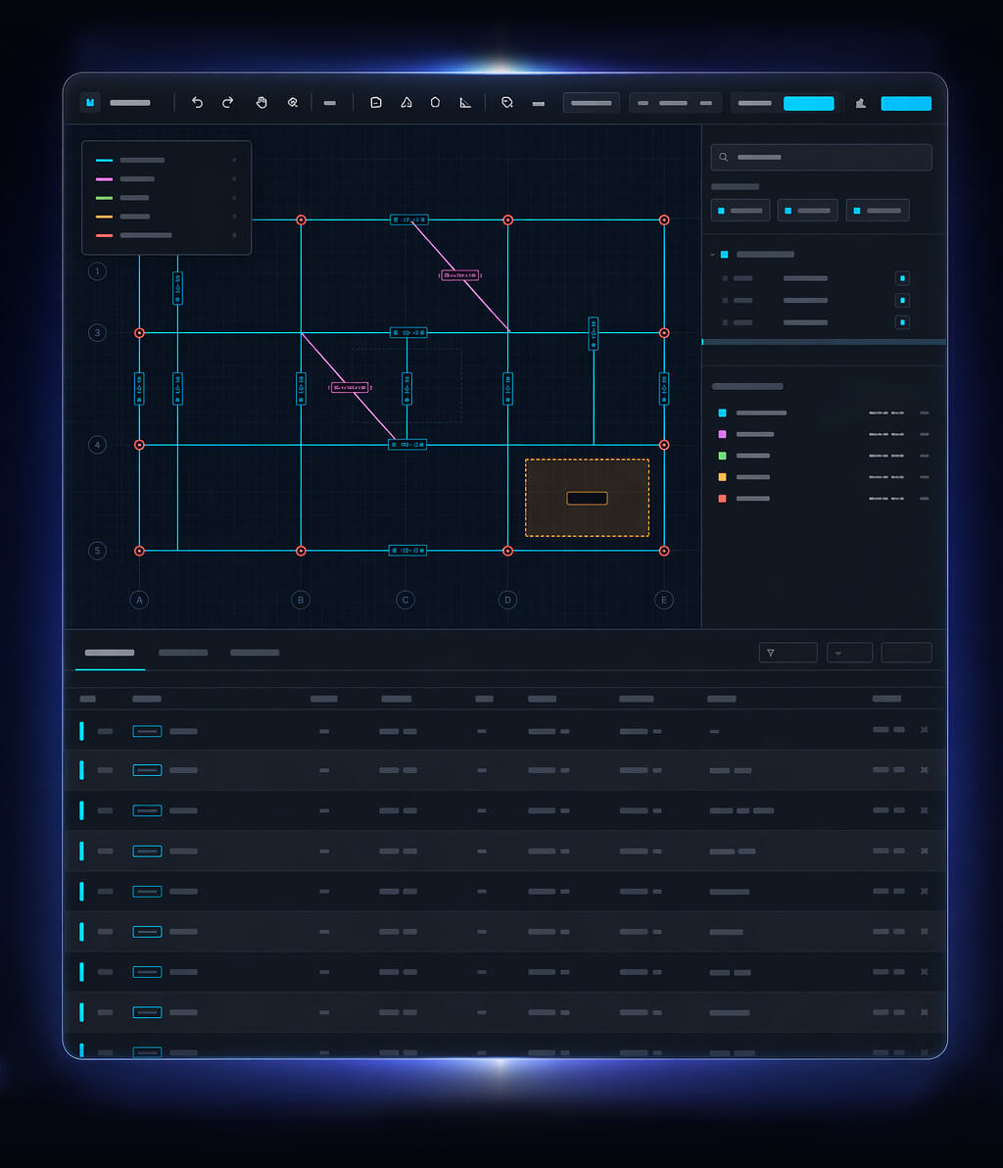Undo the last action with the back arrow
The height and width of the screenshot is (1168, 1003).
[197, 103]
